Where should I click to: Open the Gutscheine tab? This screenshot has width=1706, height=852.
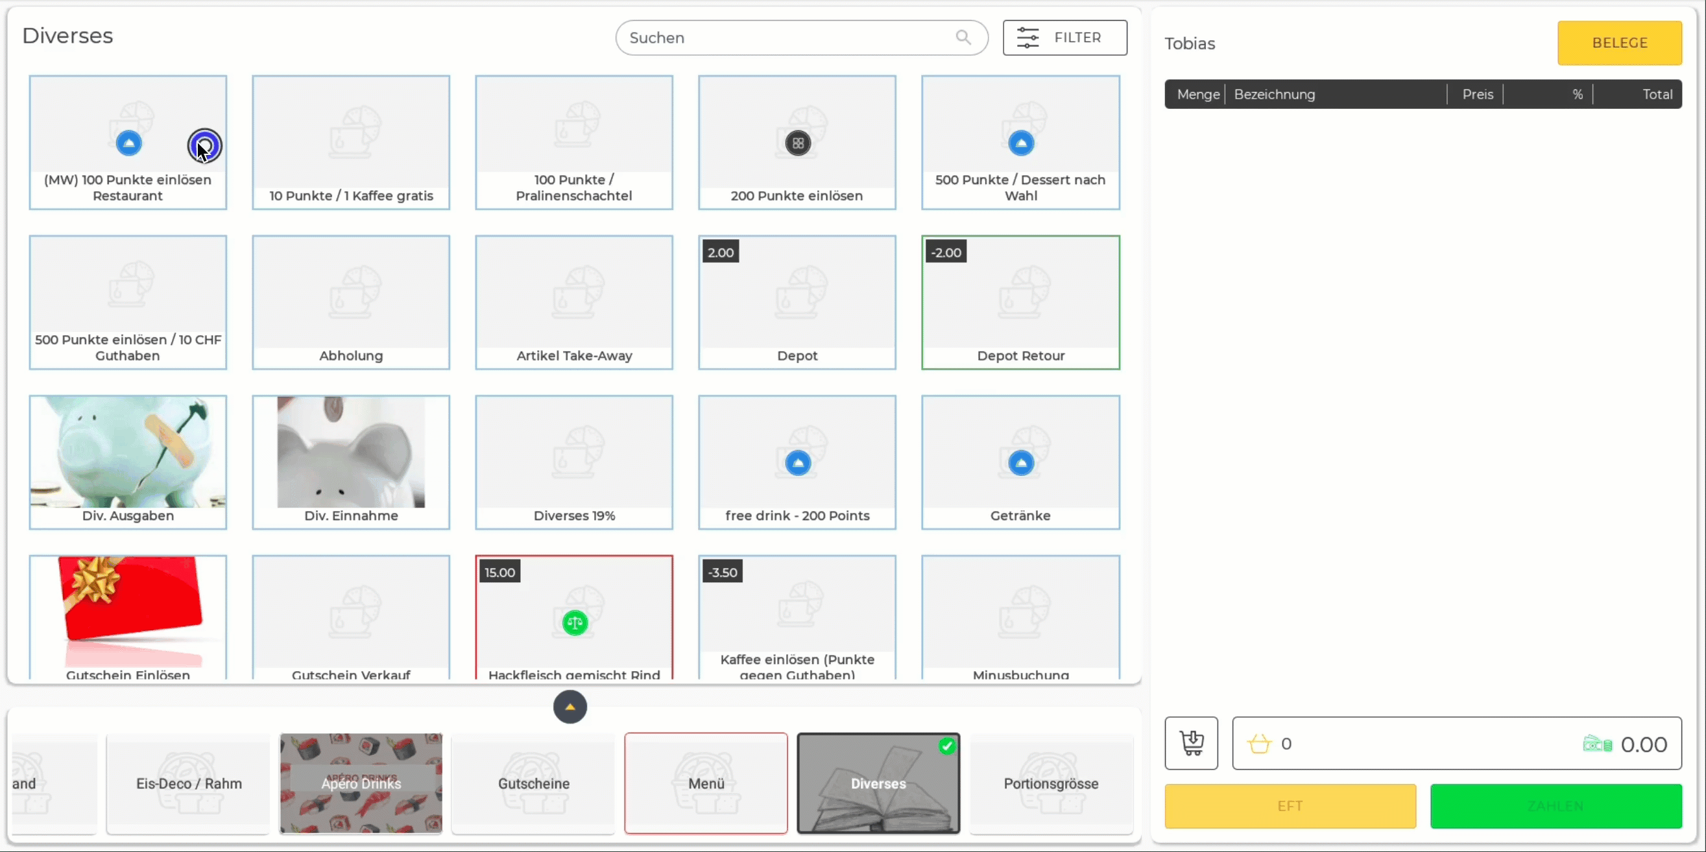point(533,783)
